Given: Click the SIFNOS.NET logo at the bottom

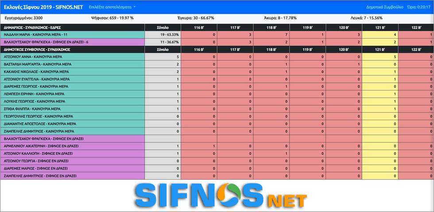Looking at the screenshot, I should pos(217,196).
